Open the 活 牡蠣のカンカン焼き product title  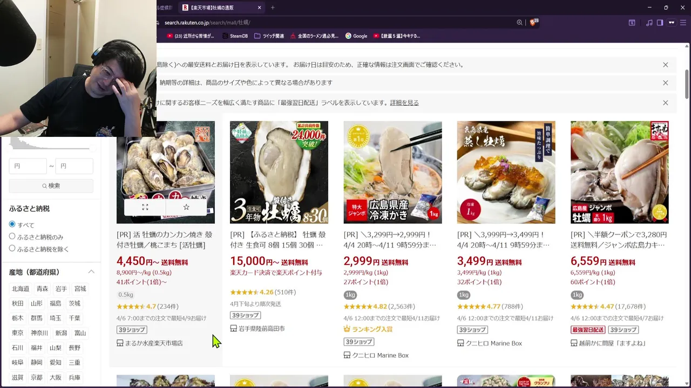point(165,240)
